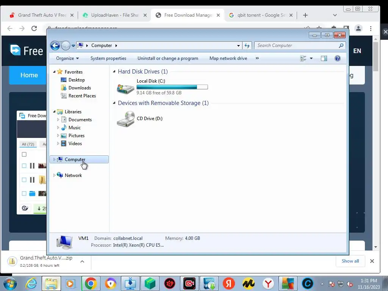Tick checkbox of the folder-icon download
This screenshot has height=291, width=388.
pyautogui.click(x=24, y=194)
